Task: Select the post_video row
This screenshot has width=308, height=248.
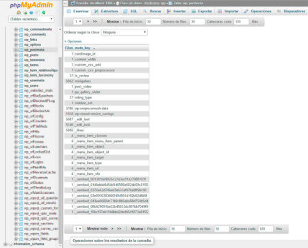Action: tap(107, 87)
